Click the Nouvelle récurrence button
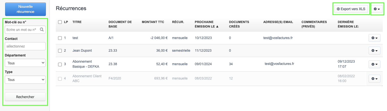 [25, 9]
